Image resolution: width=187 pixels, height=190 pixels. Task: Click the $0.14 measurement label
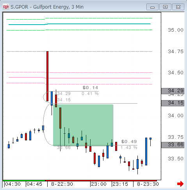tap(90, 88)
